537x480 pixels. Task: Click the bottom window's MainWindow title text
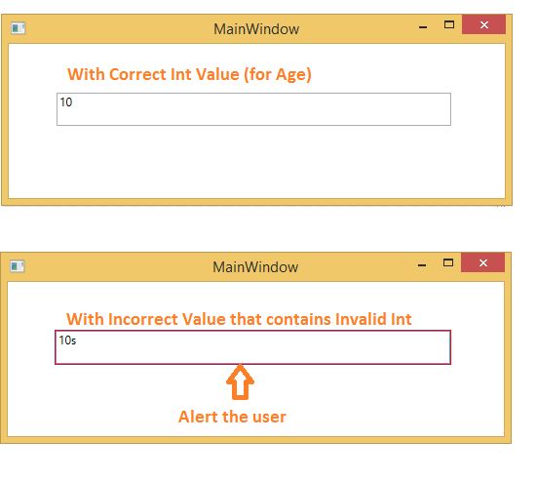(x=255, y=267)
